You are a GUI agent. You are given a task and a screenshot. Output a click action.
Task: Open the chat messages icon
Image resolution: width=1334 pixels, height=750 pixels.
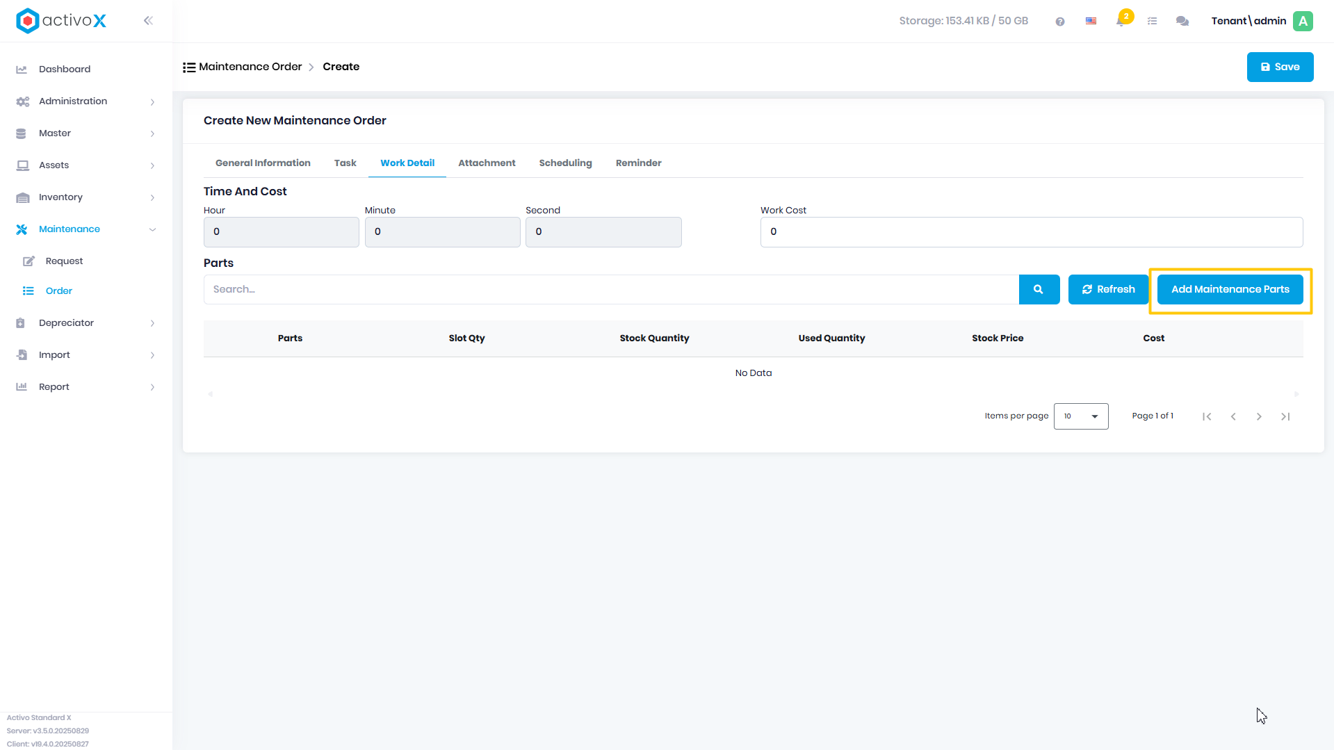pyautogui.click(x=1182, y=22)
